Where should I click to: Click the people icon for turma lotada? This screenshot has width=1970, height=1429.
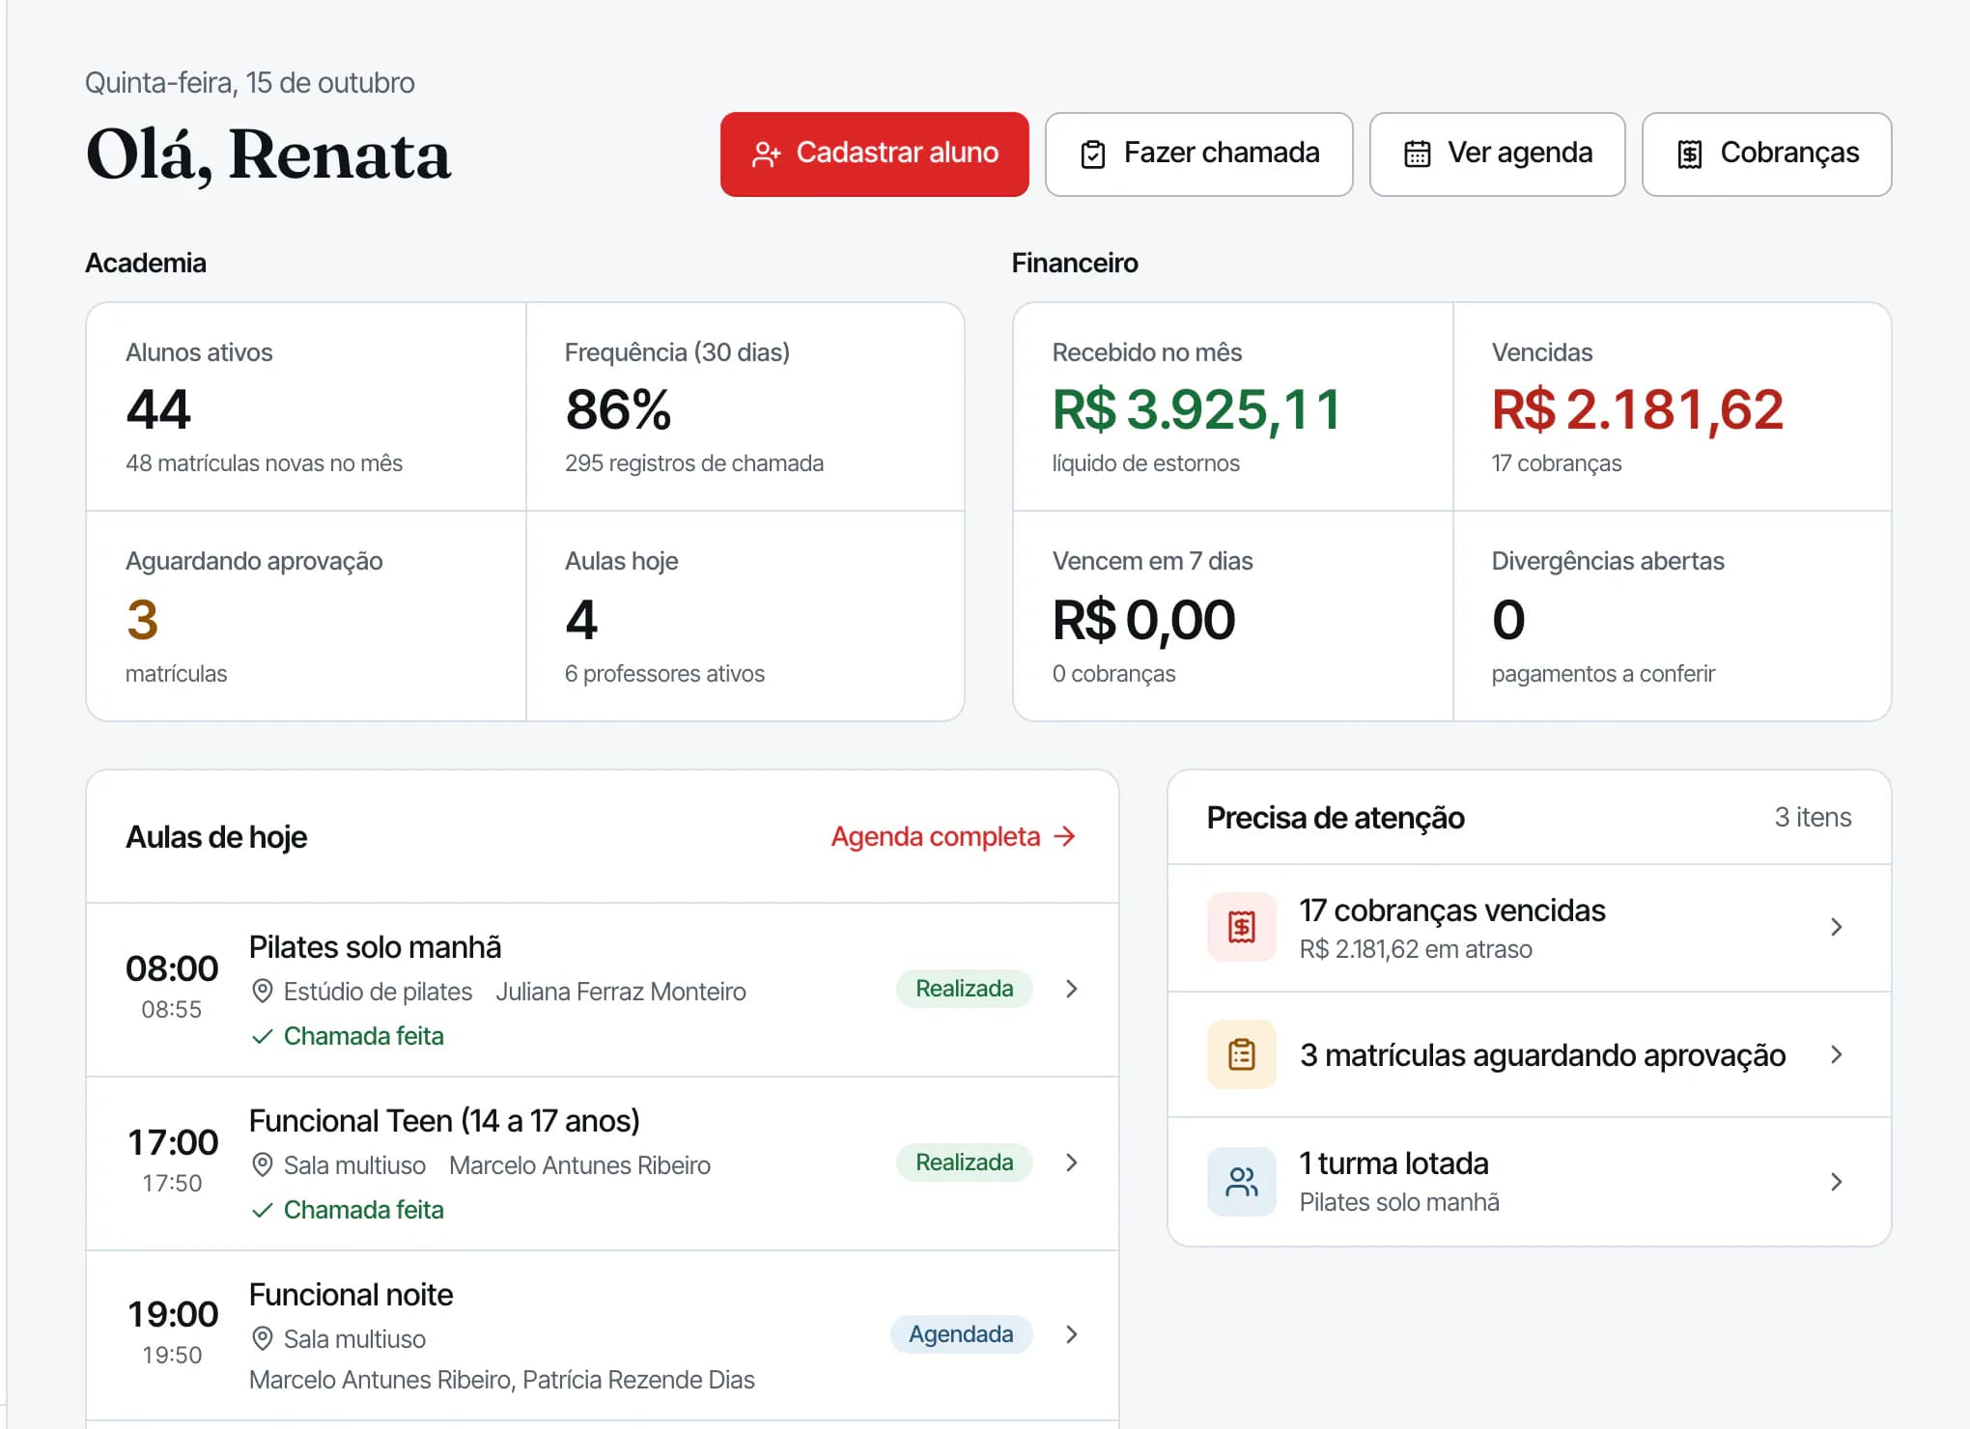coord(1242,1182)
